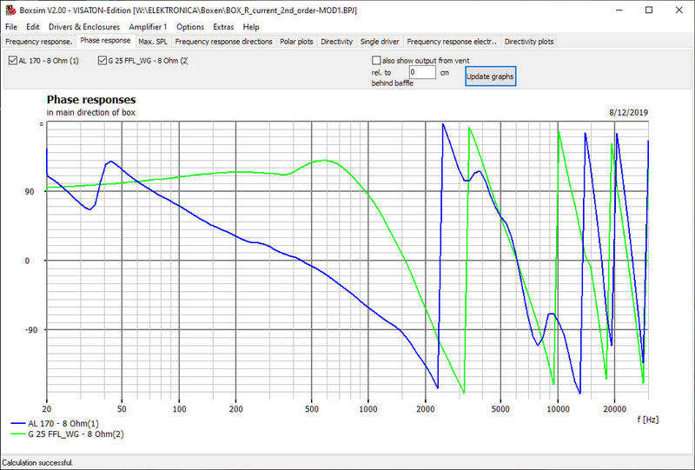Uncheck the AL 170 - 8 Ohm (1) checkbox
This screenshot has width=695, height=470.
pos(13,61)
